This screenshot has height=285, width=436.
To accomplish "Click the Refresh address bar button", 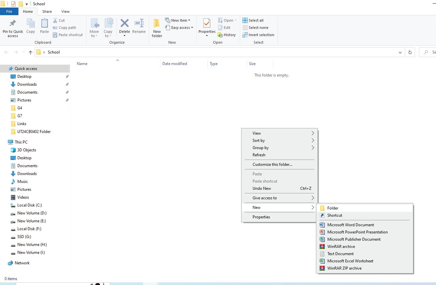I will pos(410,52).
